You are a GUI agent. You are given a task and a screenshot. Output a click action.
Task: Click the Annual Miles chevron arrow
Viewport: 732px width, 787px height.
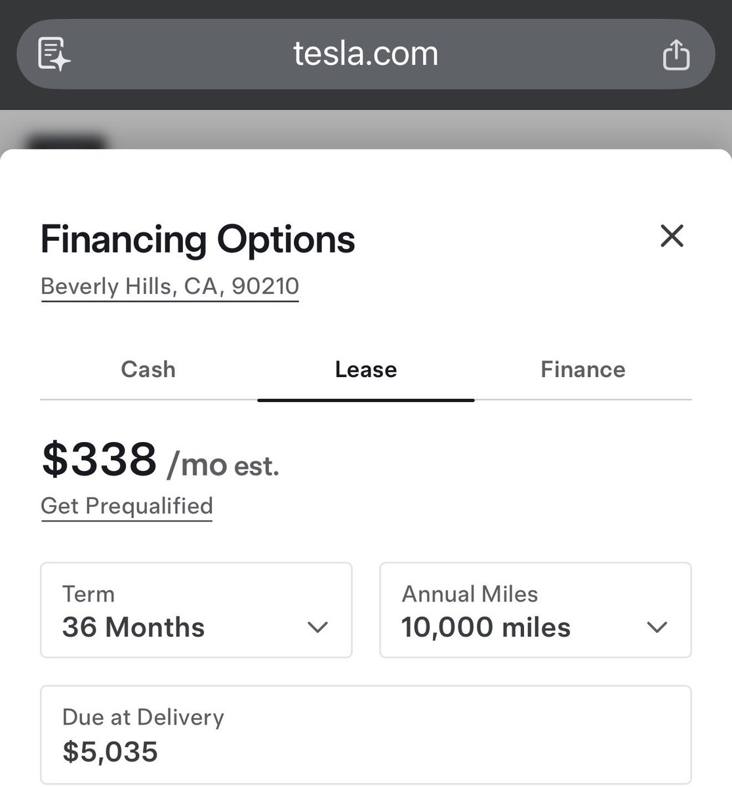657,628
